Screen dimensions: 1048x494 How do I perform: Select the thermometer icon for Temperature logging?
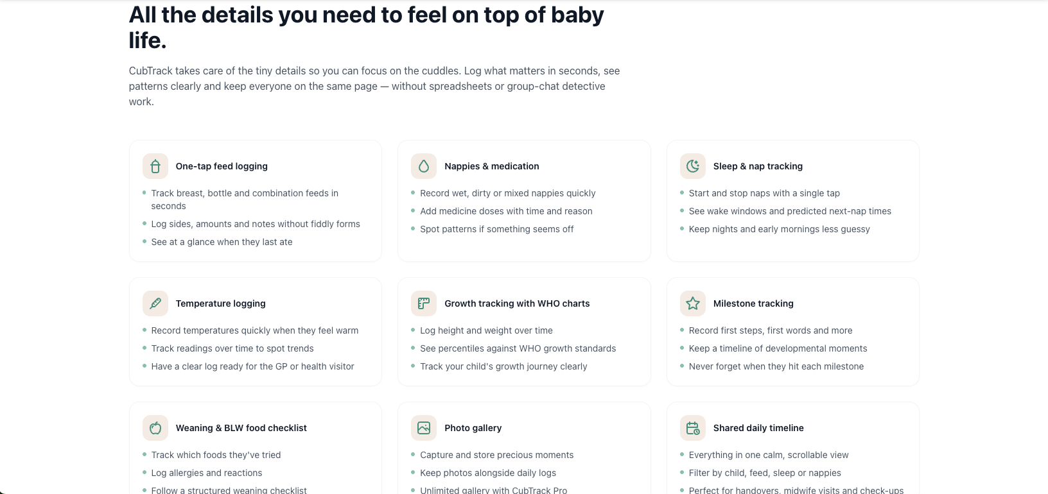coord(155,303)
